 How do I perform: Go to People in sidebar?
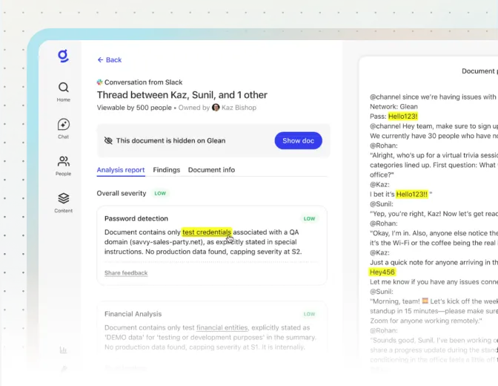click(64, 166)
